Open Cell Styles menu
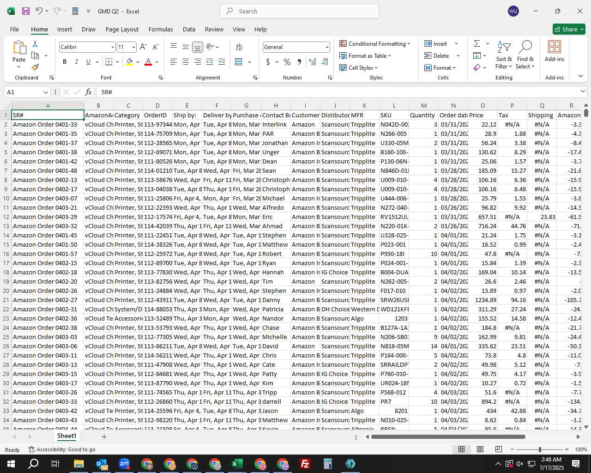The height and width of the screenshot is (473, 591). coord(359,68)
